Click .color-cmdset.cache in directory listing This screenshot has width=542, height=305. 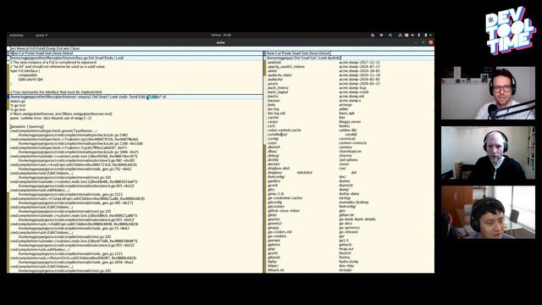pos(285,130)
